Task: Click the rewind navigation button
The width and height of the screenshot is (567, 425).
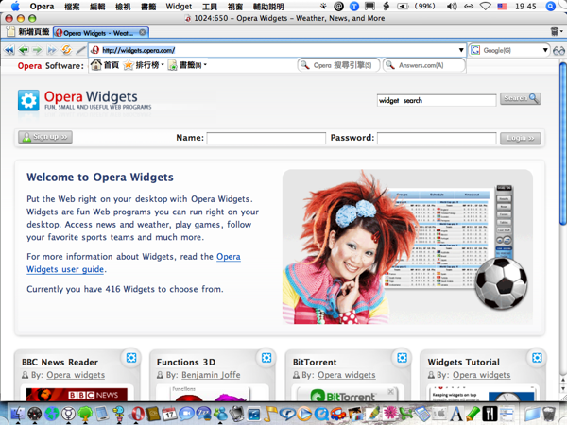Action: (9, 50)
